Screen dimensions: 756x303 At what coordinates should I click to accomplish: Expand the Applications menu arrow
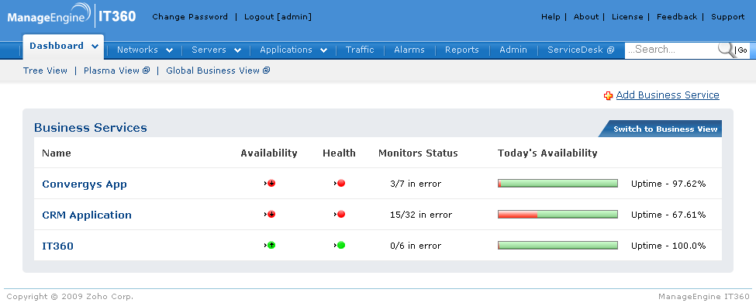pyautogui.click(x=323, y=50)
